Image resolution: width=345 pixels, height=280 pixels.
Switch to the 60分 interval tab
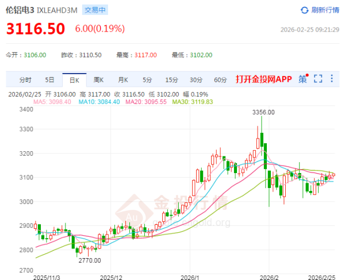[x=220, y=80]
